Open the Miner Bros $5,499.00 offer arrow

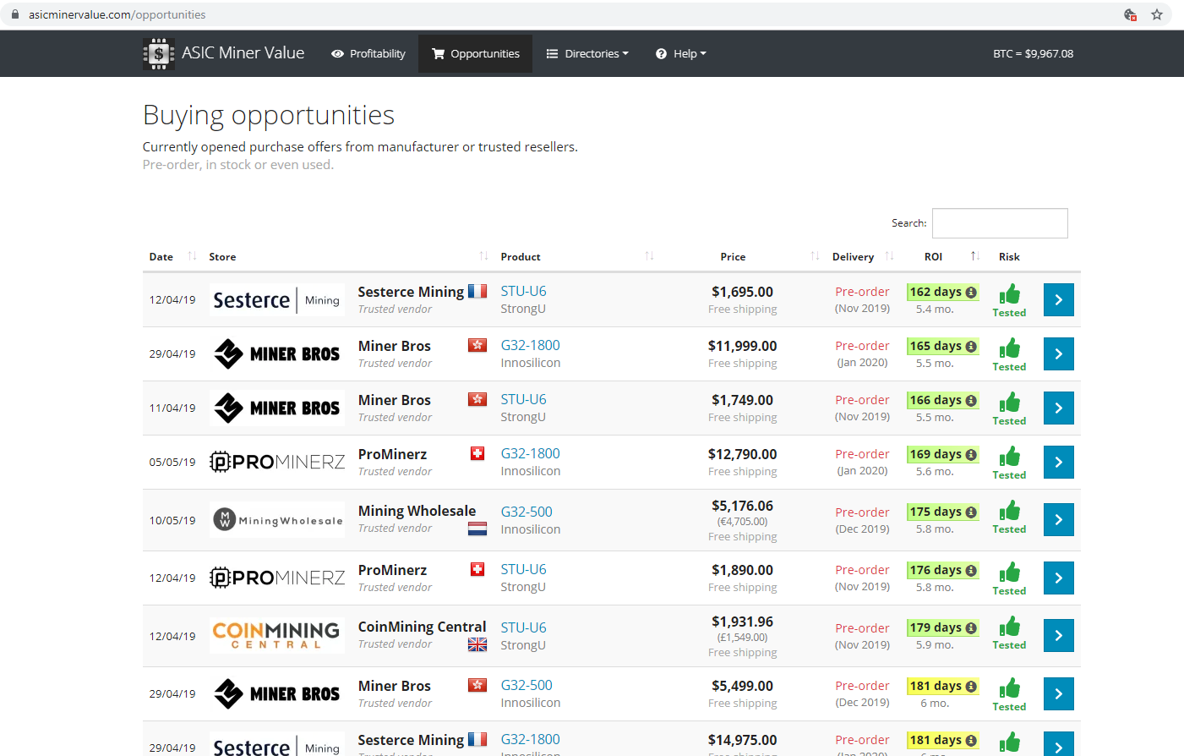pos(1058,693)
